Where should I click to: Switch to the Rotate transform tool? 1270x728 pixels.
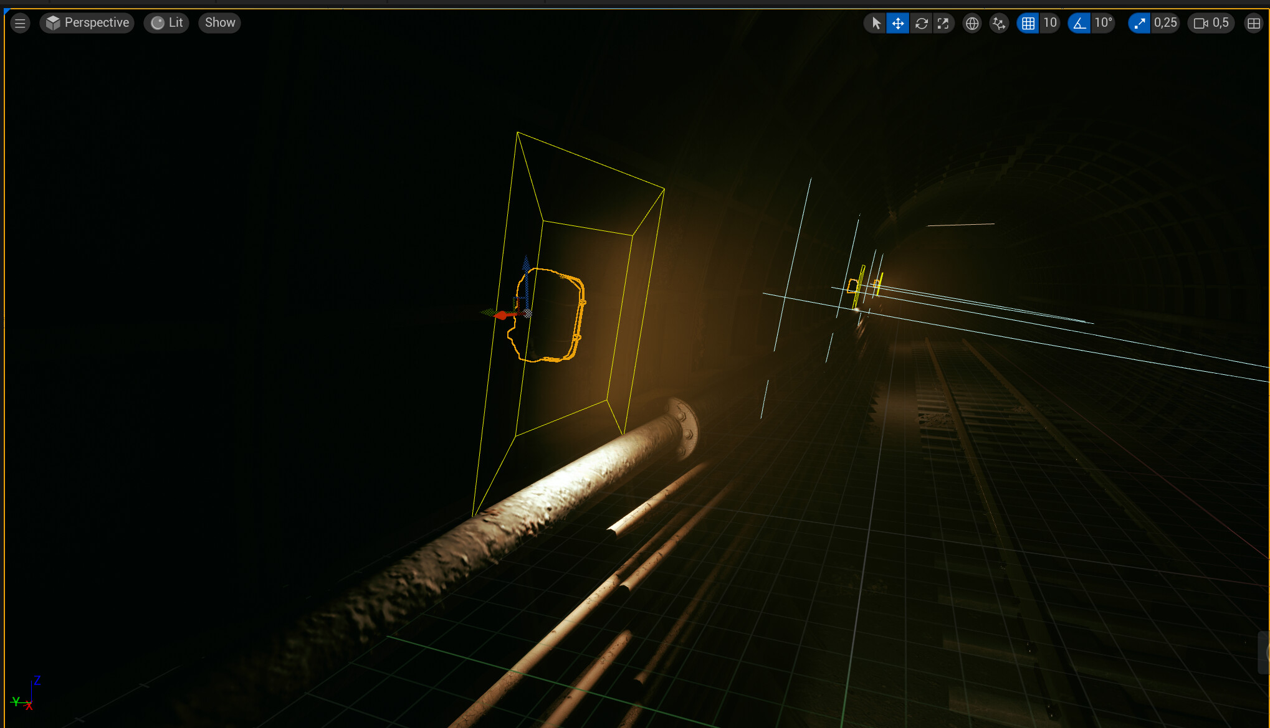[x=921, y=22]
